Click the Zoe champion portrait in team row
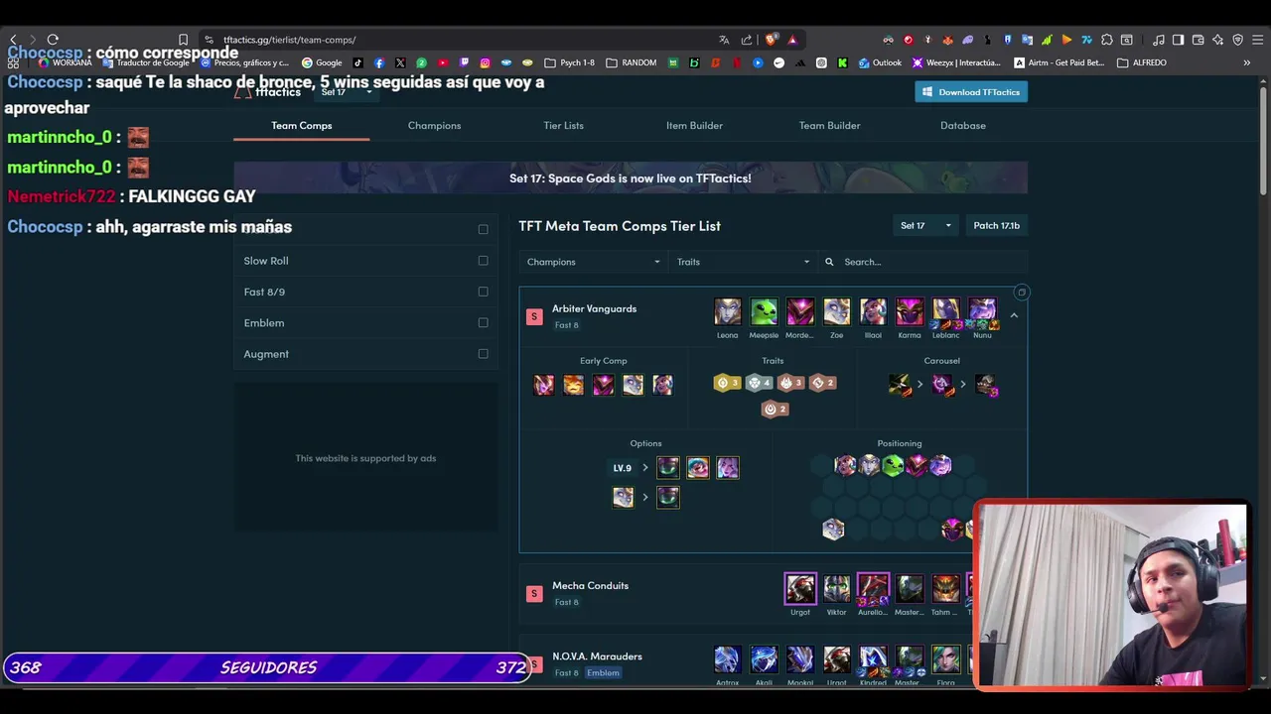Image resolution: width=1271 pixels, height=714 pixels. click(837, 311)
